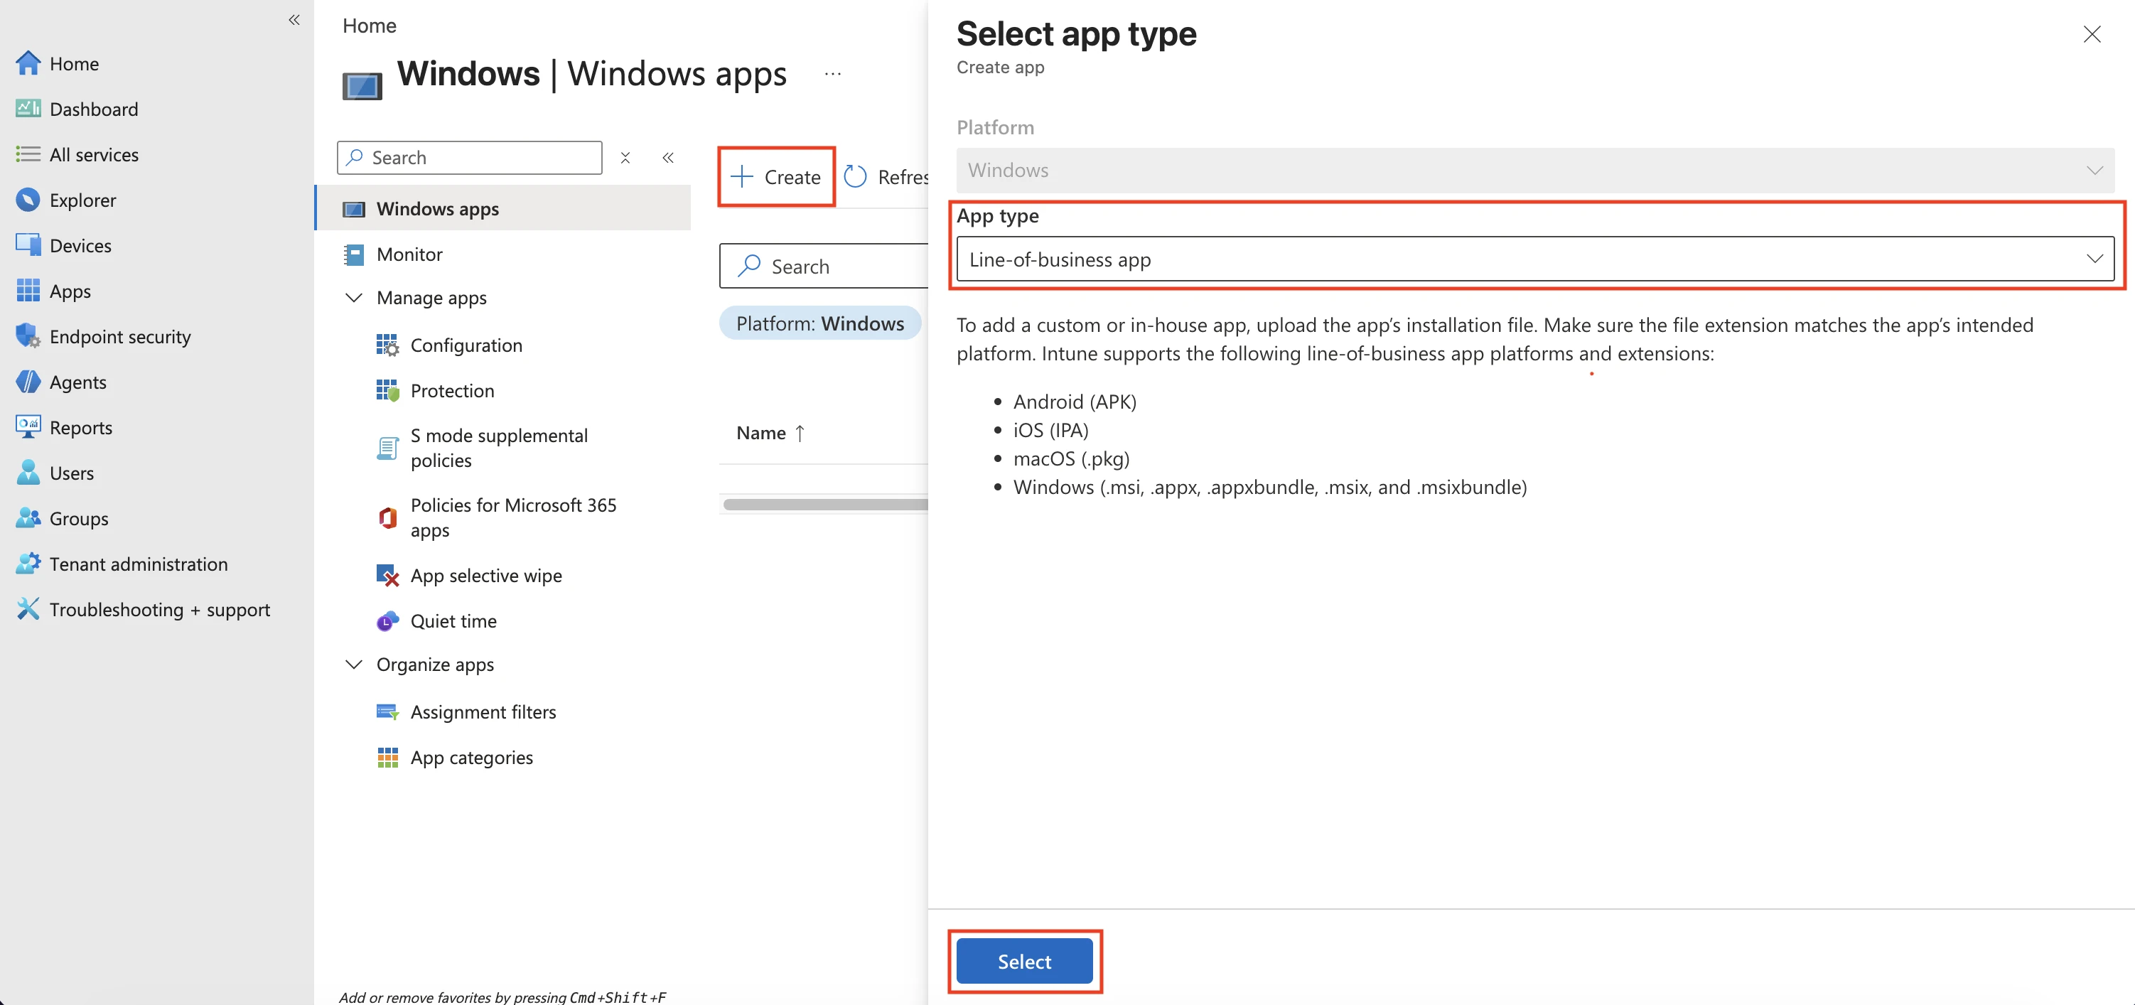Click the Refresh circular arrow icon
This screenshot has width=2135, height=1005.
coord(855,176)
